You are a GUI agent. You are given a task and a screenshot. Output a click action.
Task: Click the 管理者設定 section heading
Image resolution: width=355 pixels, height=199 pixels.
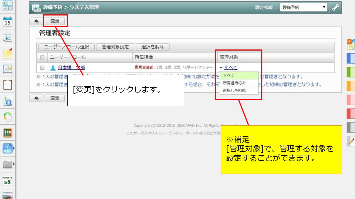pyautogui.click(x=55, y=33)
